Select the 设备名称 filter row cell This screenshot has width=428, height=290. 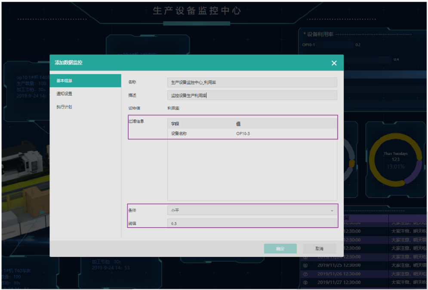(179, 133)
